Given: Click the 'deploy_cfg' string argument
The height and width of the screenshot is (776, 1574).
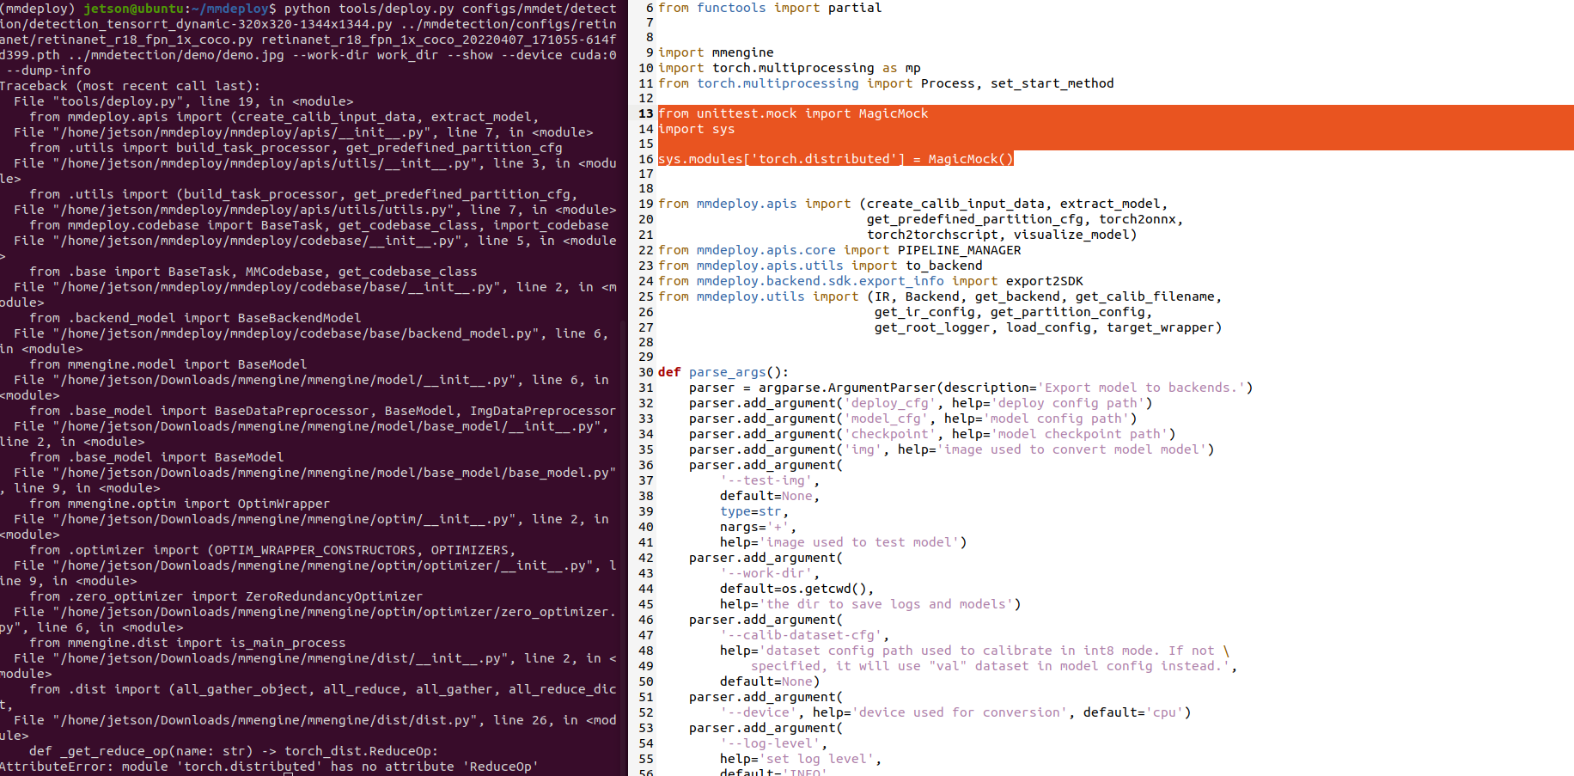Looking at the screenshot, I should pos(890,403).
